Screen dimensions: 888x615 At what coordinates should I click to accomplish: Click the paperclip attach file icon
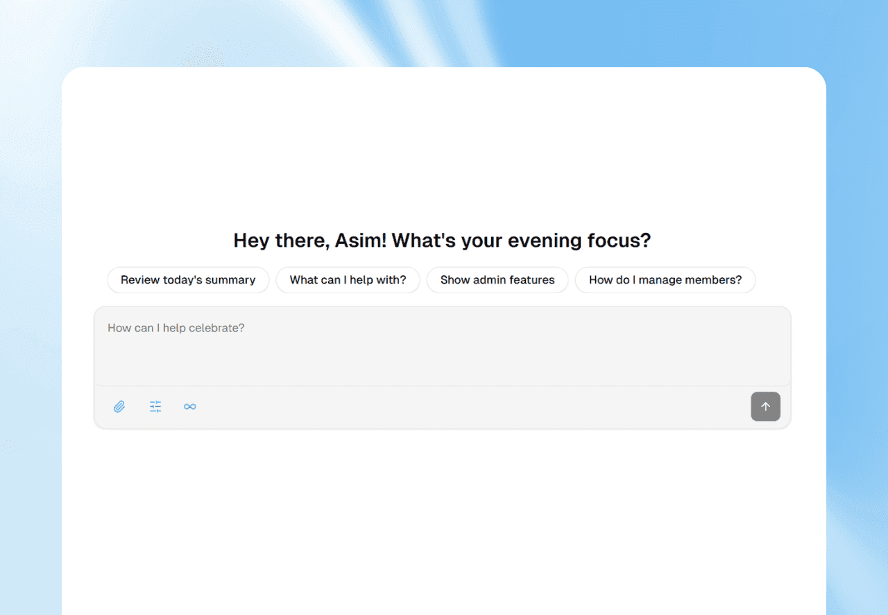point(119,407)
